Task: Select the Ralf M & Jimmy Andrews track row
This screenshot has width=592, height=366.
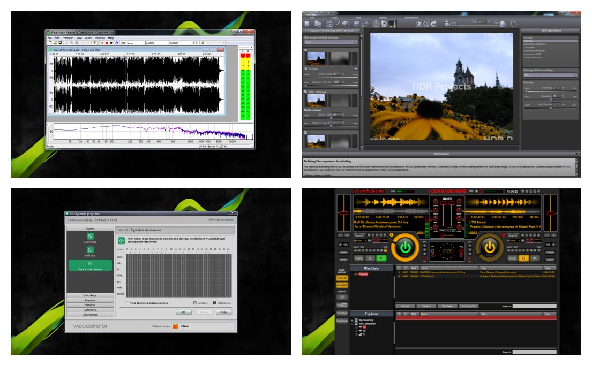Action: click(476, 272)
